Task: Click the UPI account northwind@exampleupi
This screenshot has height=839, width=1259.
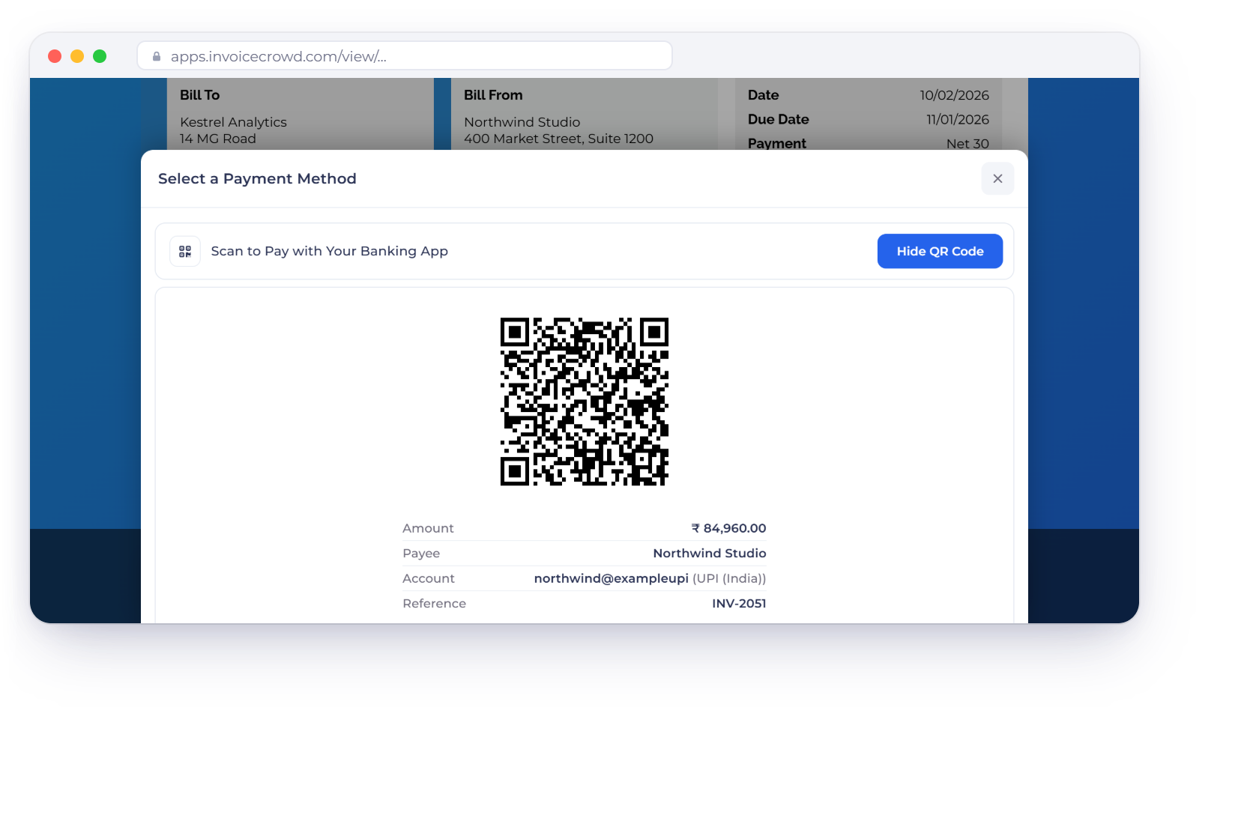Action: coord(611,578)
